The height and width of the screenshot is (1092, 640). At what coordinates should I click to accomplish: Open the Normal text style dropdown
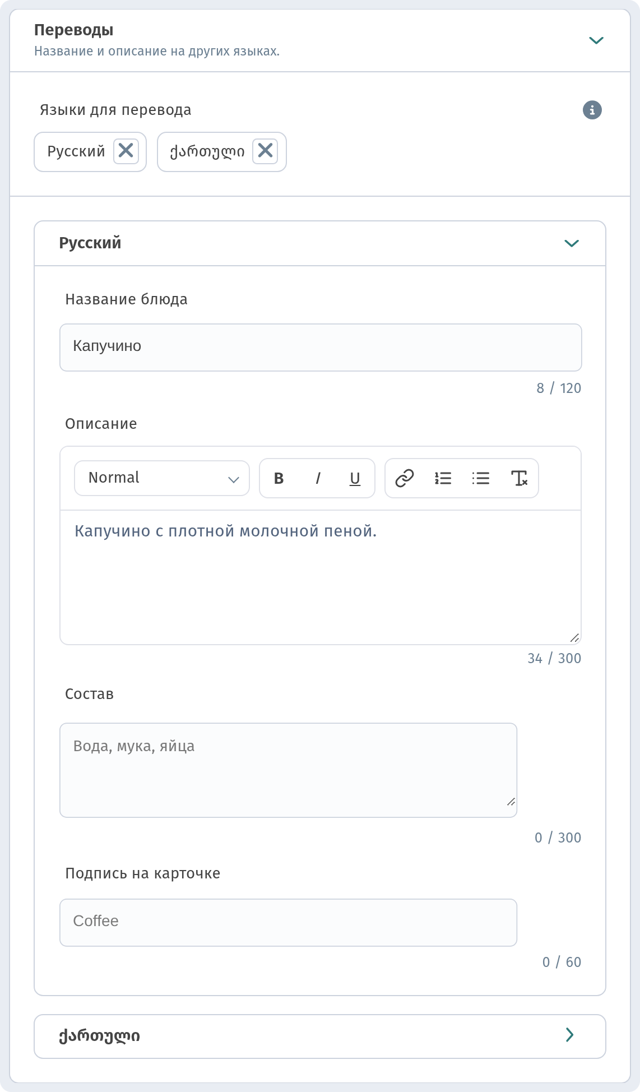click(162, 478)
